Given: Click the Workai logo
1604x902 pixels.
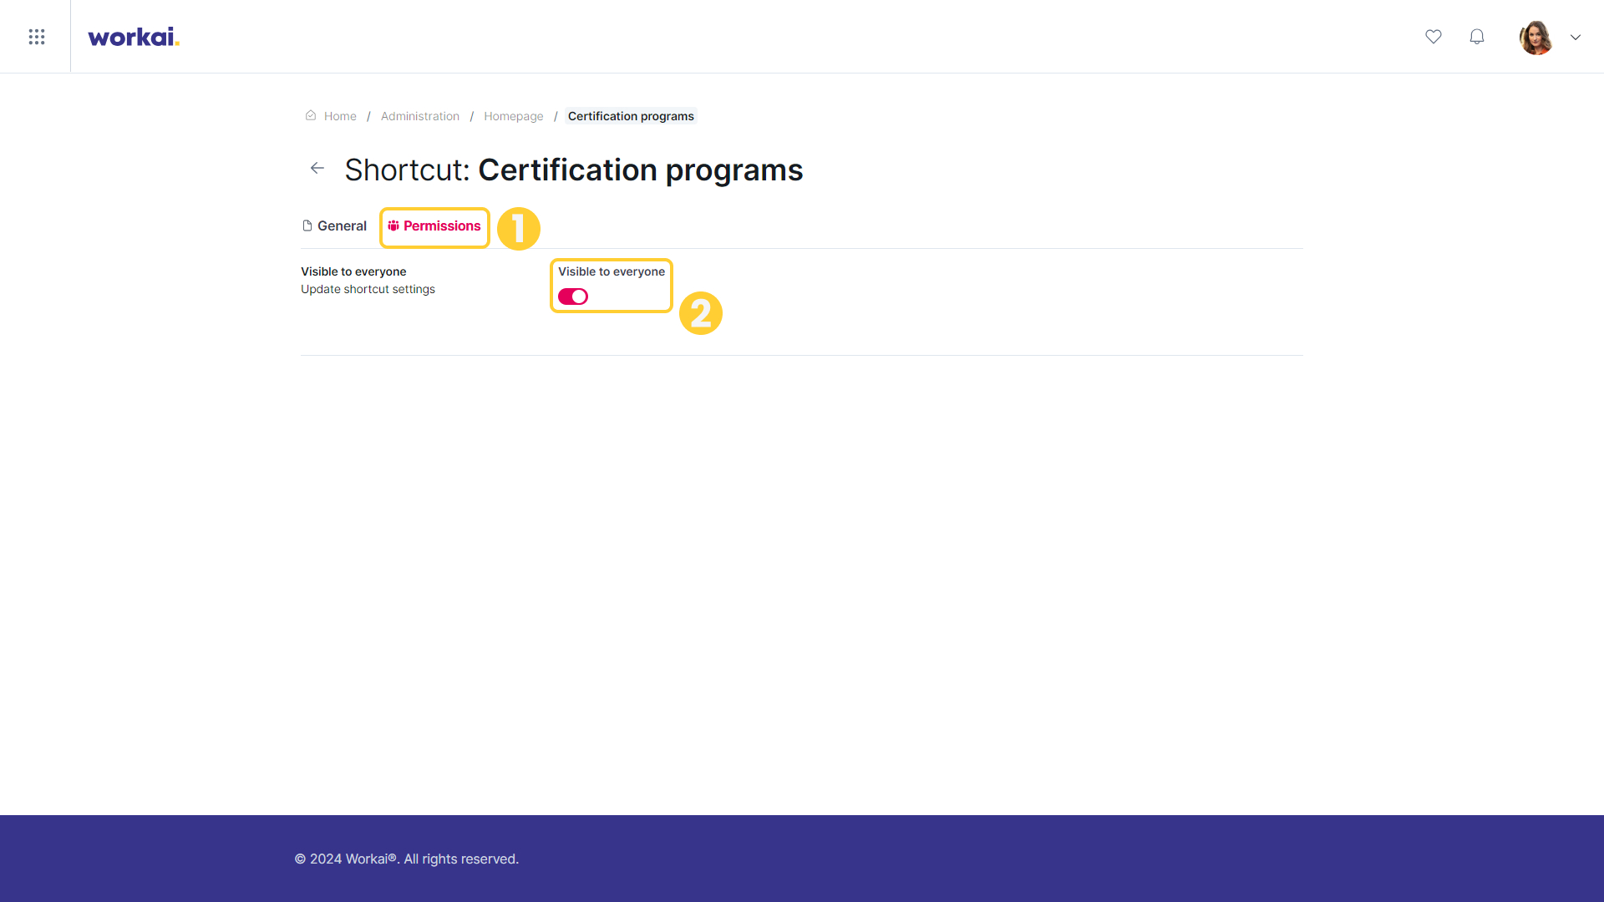Looking at the screenshot, I should coord(134,37).
